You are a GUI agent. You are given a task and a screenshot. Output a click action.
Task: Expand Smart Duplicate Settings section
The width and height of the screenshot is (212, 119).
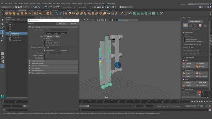[x=53, y=73]
